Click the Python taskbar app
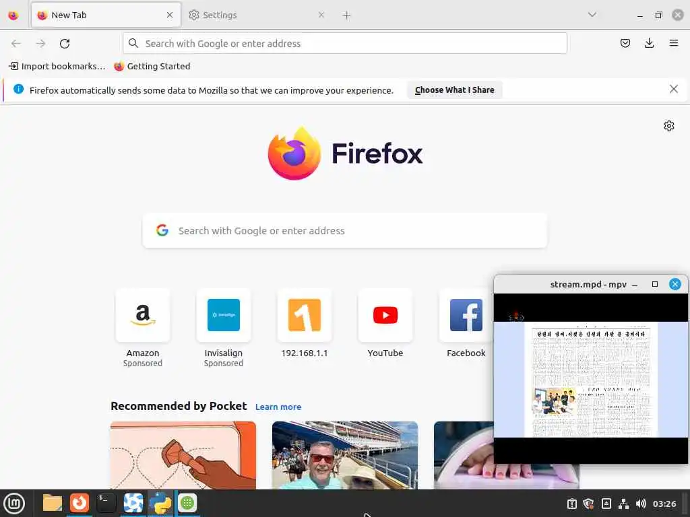Image resolution: width=690 pixels, height=517 pixels. pos(160,503)
